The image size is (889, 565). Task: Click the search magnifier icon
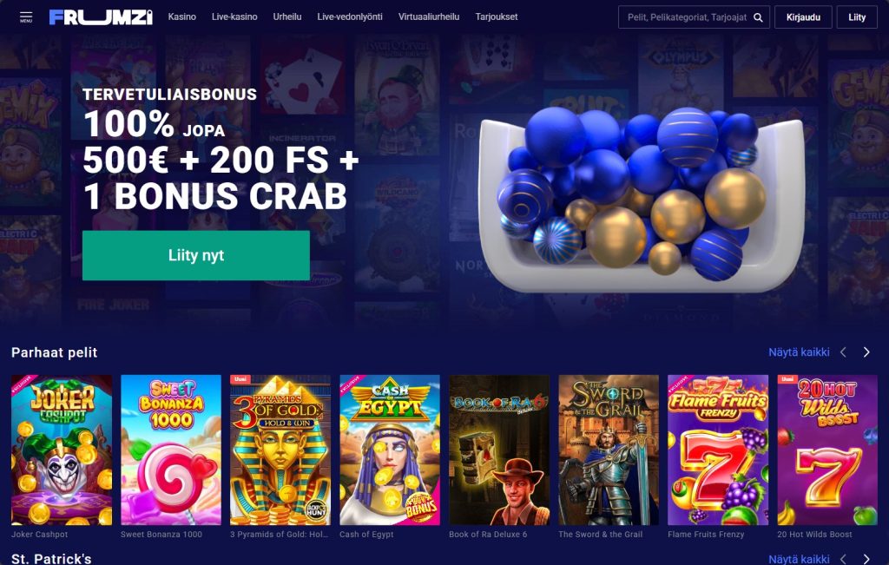point(758,17)
